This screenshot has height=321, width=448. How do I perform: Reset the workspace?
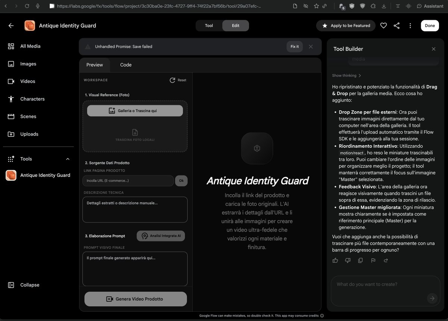pos(178,80)
